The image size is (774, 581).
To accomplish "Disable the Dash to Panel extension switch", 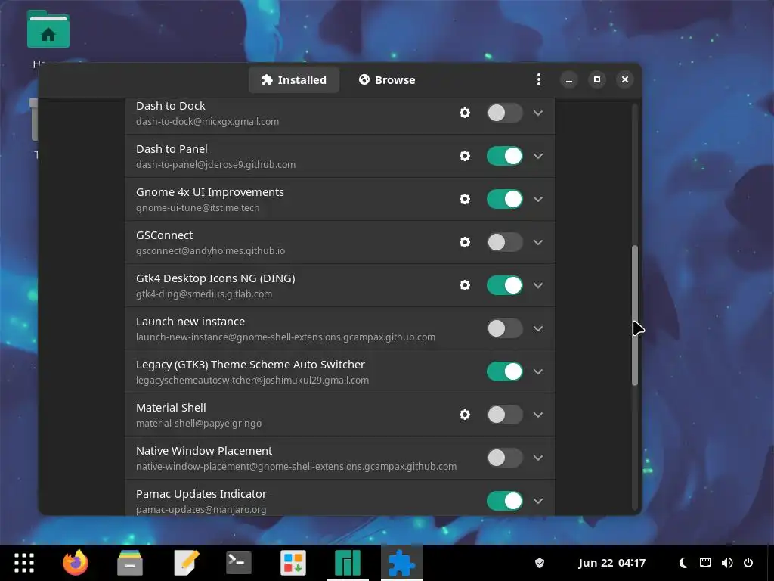I will [504, 156].
